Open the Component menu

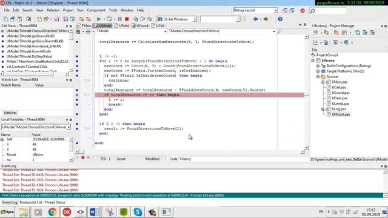[96, 10]
